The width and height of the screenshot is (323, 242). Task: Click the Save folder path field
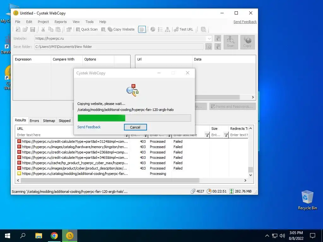pyautogui.click(x=119, y=47)
